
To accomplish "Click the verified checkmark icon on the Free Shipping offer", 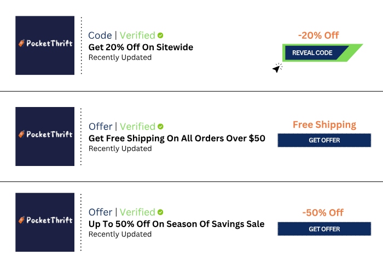I will pyautogui.click(x=160, y=127).
